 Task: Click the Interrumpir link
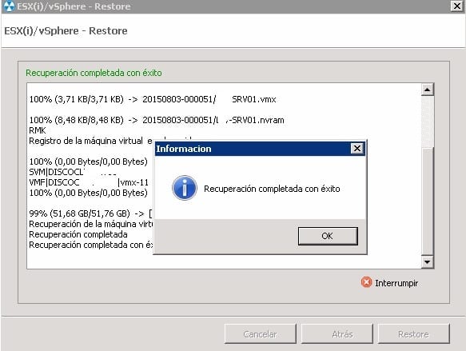coord(396,283)
